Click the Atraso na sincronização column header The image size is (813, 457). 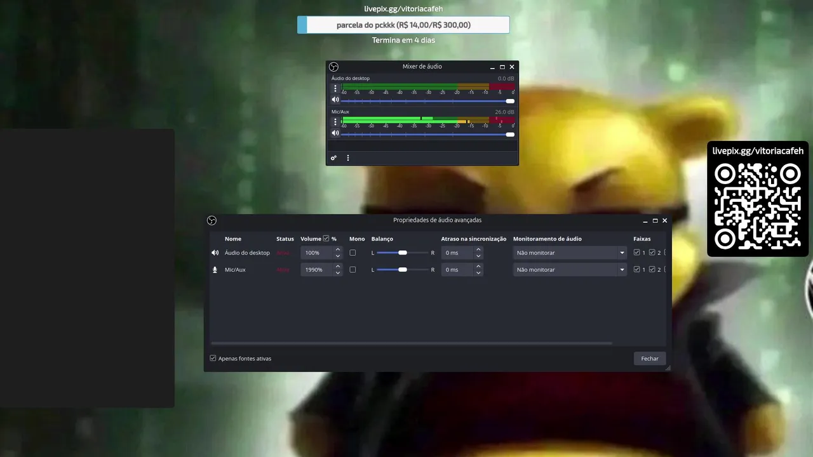[x=474, y=239]
